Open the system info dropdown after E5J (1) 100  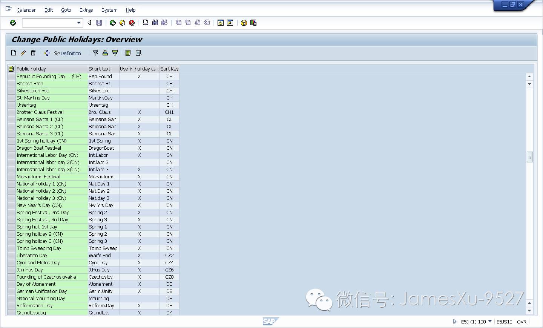490,321
